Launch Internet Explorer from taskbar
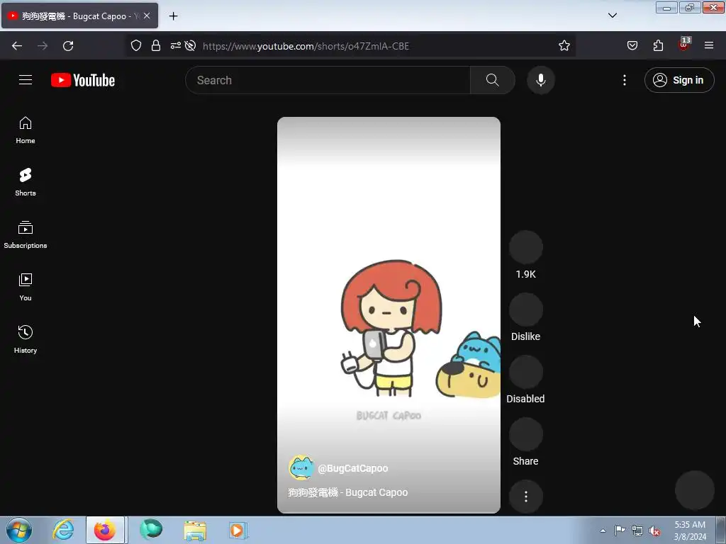726x544 pixels. (x=63, y=530)
